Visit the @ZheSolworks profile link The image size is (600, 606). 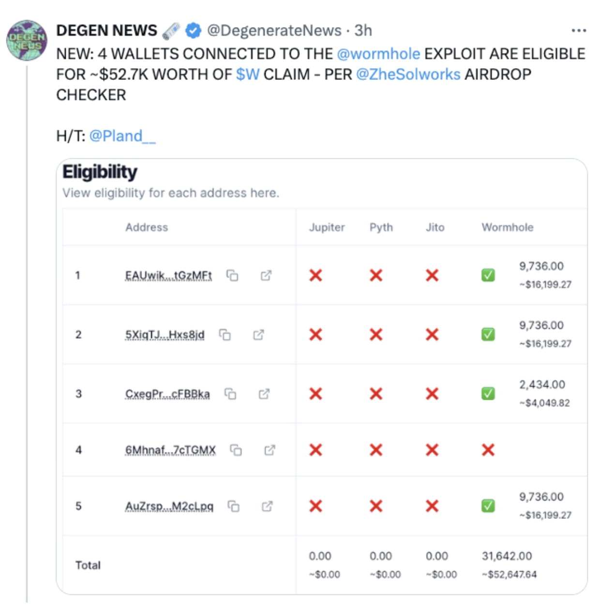coord(408,74)
